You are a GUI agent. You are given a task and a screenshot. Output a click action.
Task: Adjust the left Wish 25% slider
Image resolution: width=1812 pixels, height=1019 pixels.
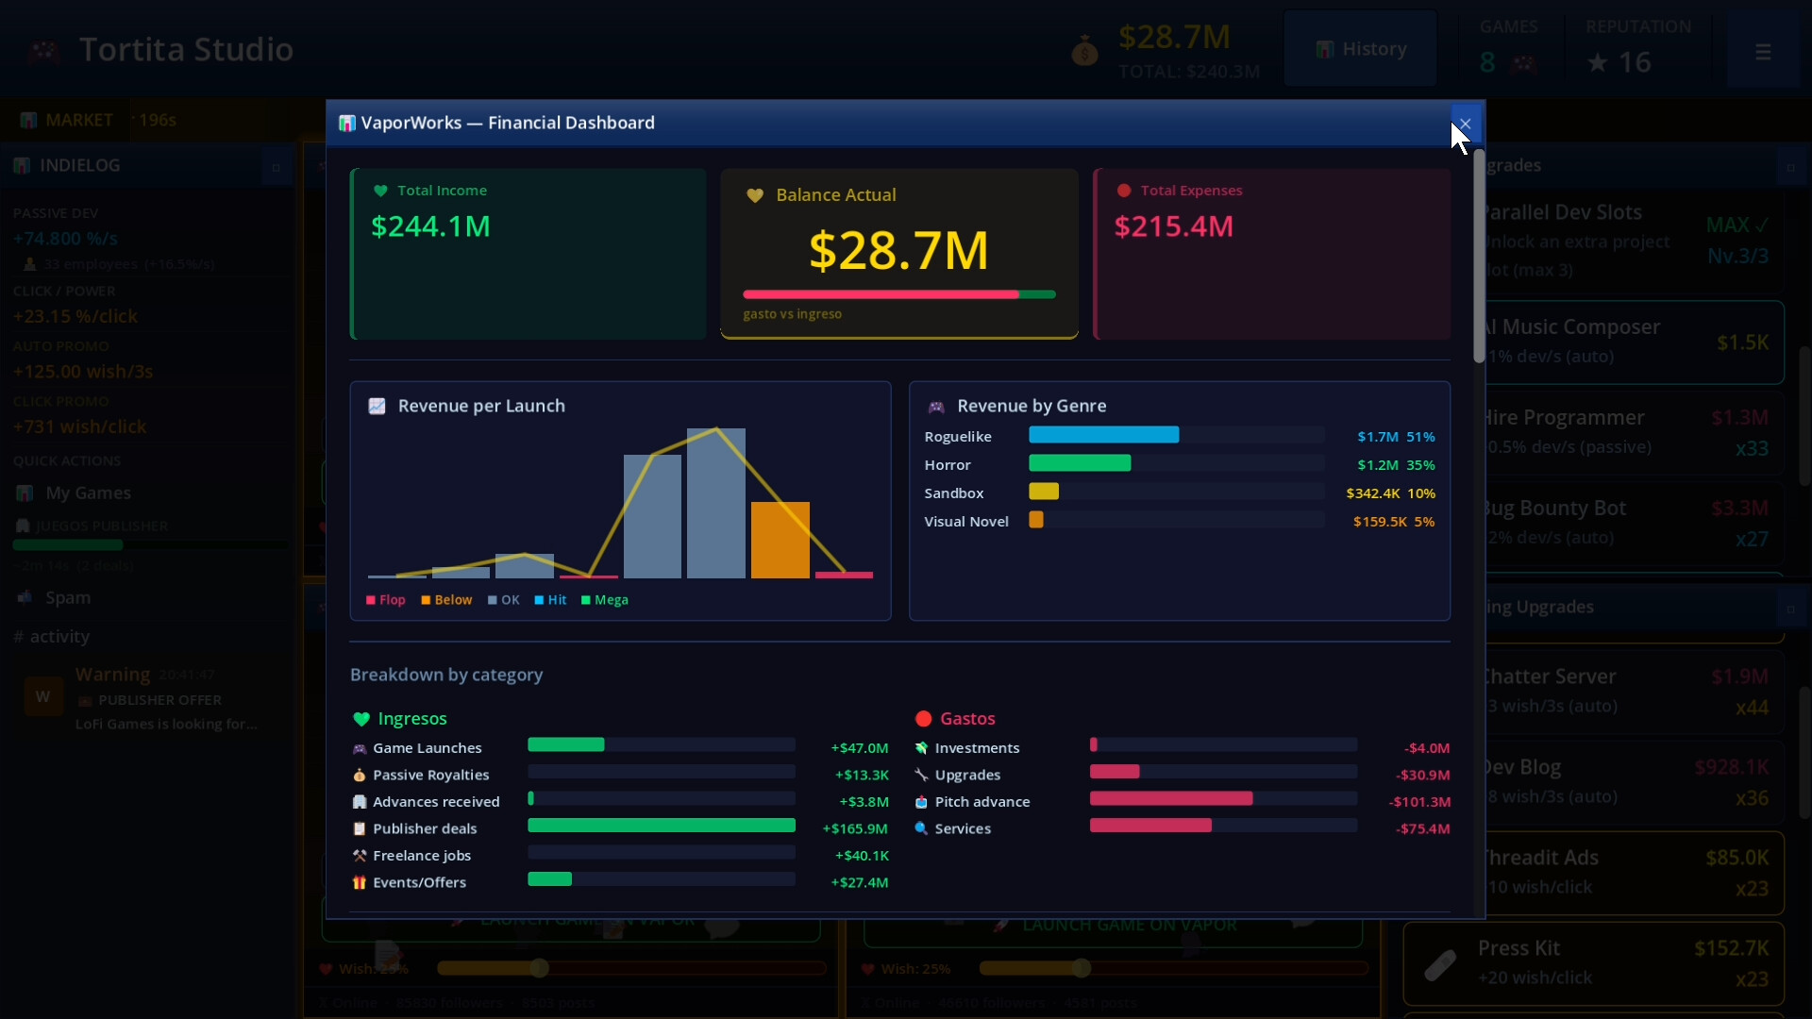point(539,968)
